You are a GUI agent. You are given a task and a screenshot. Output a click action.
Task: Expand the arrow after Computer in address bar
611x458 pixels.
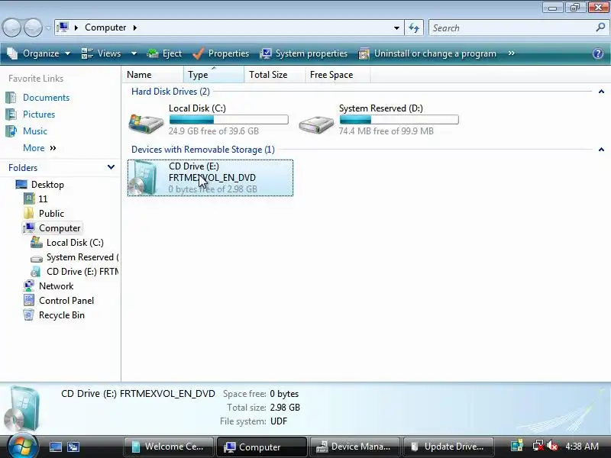pyautogui.click(x=135, y=27)
